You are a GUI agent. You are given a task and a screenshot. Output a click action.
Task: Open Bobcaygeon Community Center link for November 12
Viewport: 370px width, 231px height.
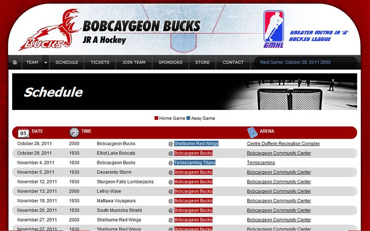click(x=279, y=182)
